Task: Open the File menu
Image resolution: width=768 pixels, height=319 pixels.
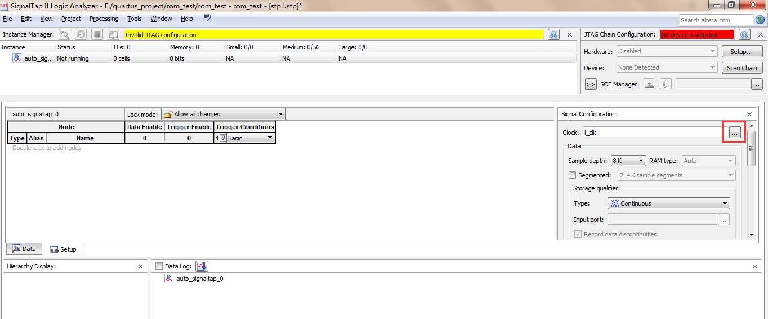Action: click(7, 19)
